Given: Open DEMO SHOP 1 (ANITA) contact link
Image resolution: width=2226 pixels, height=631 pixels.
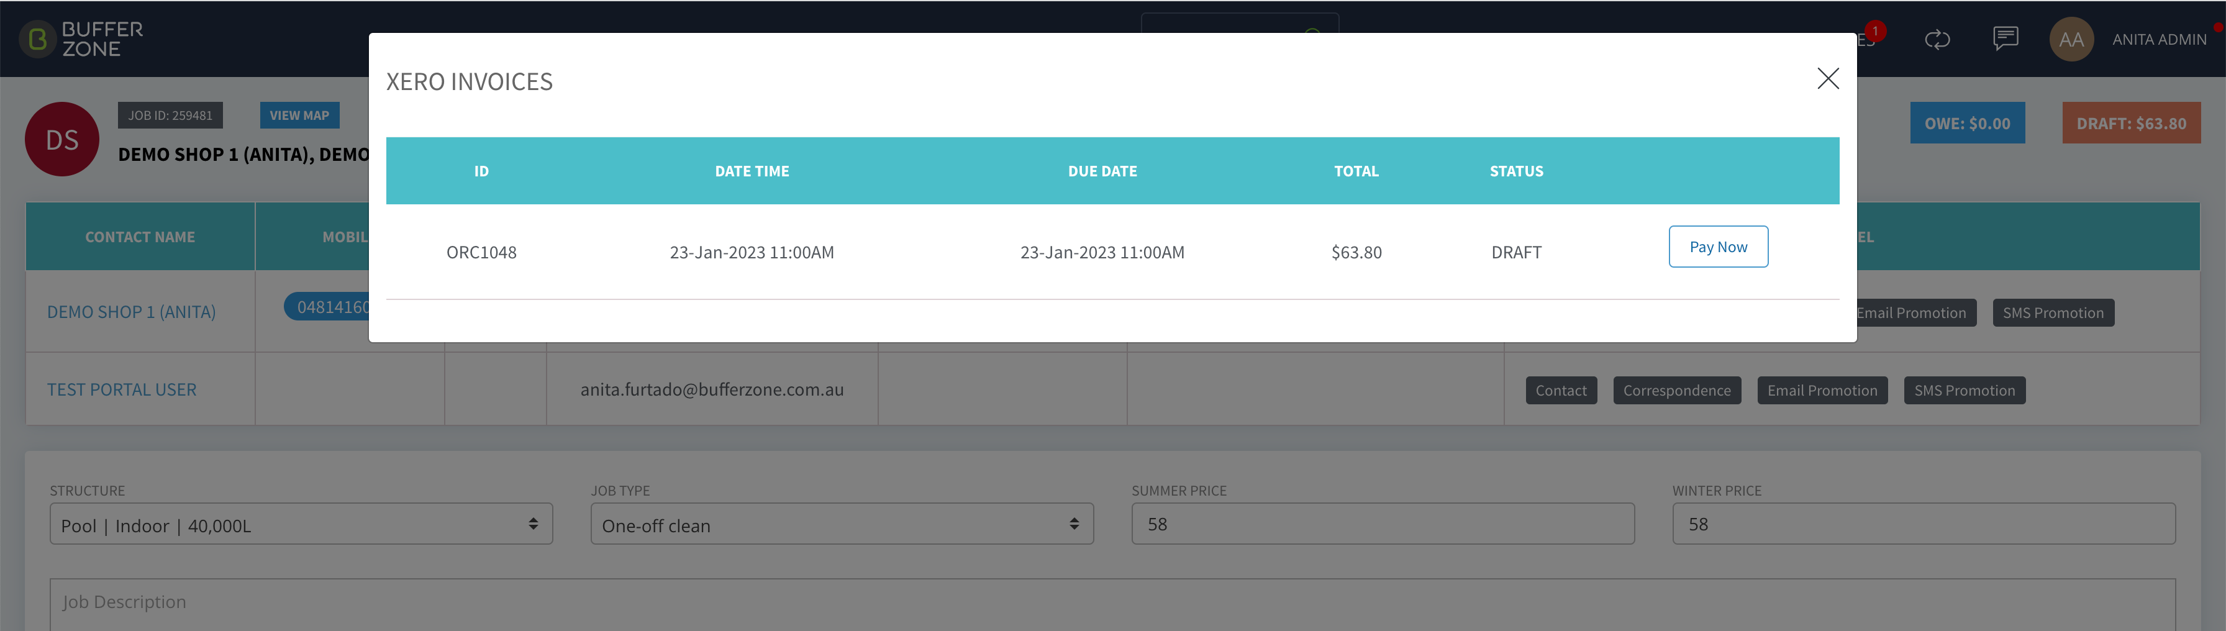Looking at the screenshot, I should [x=131, y=312].
